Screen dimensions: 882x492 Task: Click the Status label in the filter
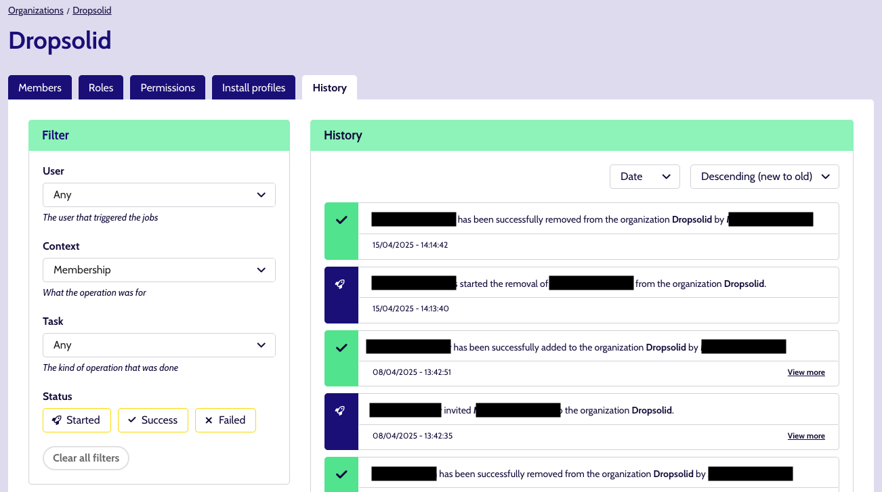pyautogui.click(x=58, y=397)
